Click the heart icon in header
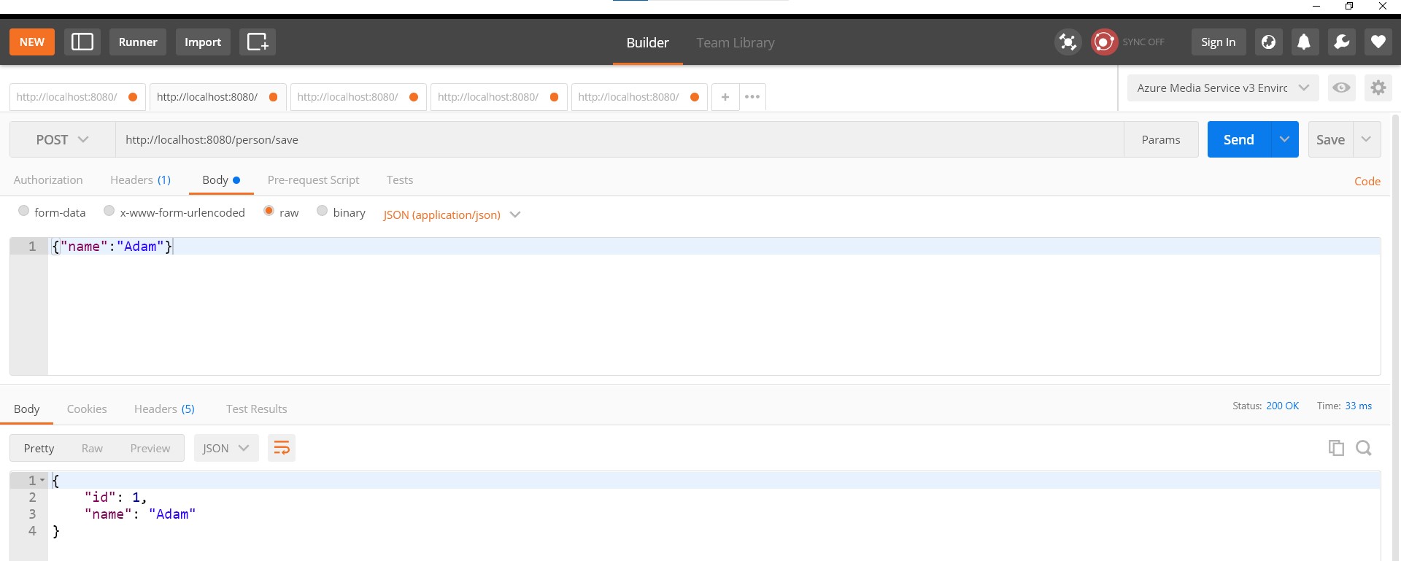The width and height of the screenshot is (1401, 561). [1378, 42]
